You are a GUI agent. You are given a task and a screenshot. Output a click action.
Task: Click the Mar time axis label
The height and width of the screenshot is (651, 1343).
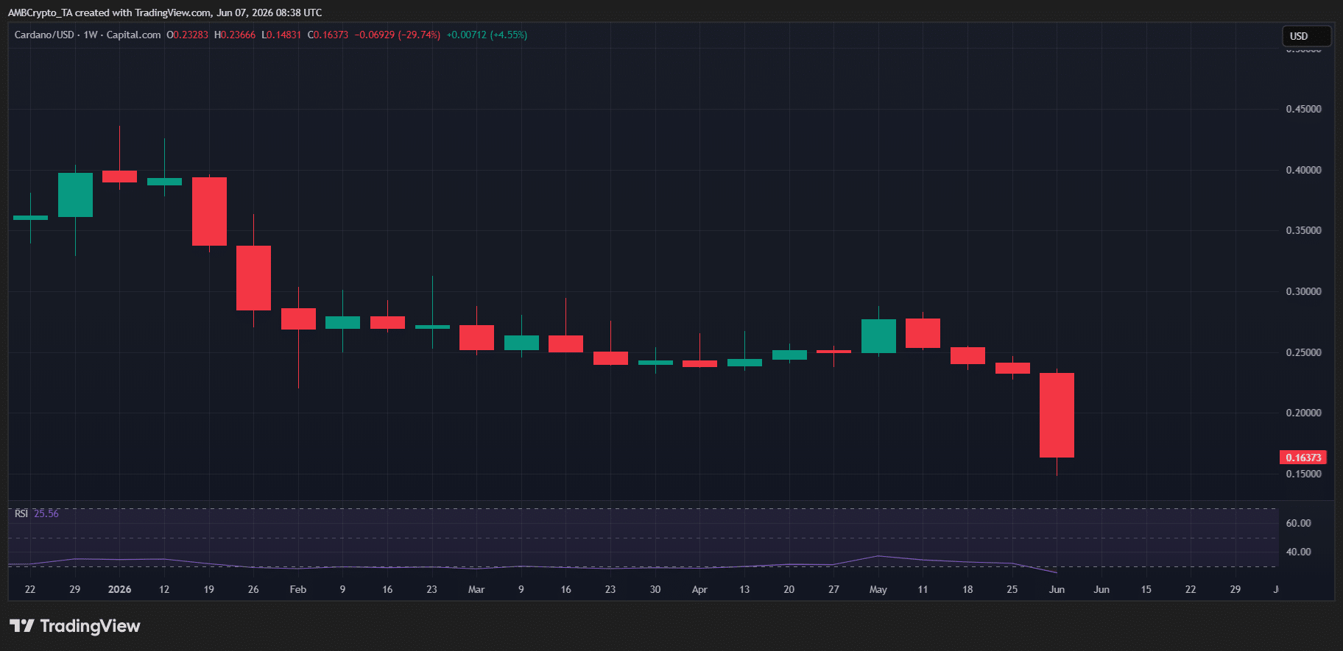click(476, 589)
